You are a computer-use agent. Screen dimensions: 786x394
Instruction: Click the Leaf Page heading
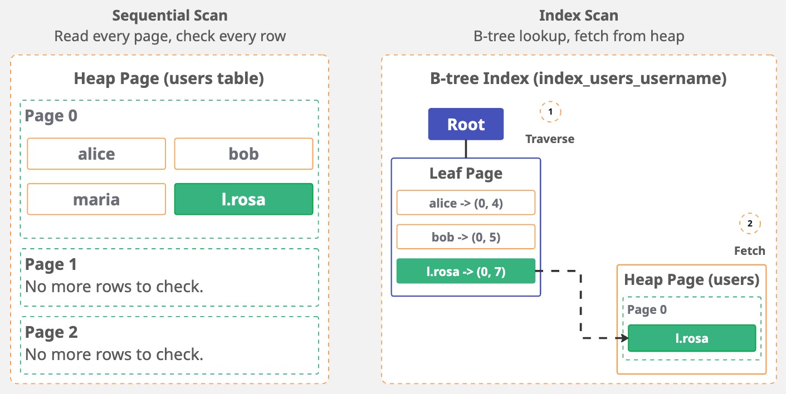466,173
